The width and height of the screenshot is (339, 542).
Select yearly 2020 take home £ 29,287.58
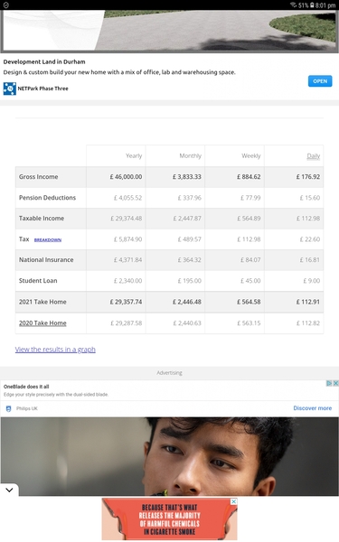(x=127, y=323)
